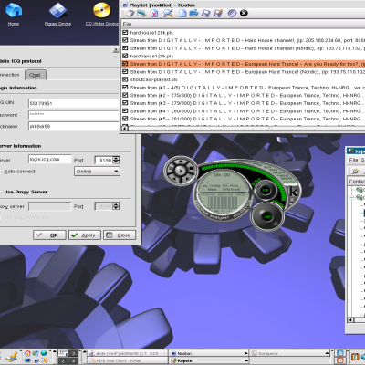Switch to virtual desktop 4 in the pager
The height and width of the screenshot is (365, 365).
click(x=73, y=360)
